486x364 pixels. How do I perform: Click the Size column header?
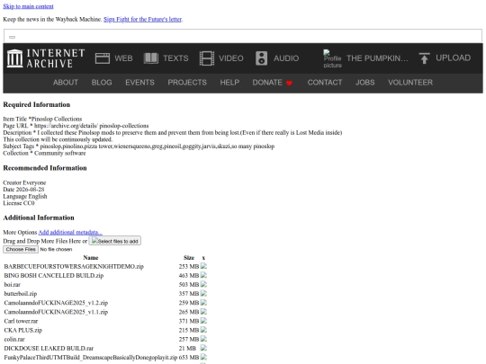pos(189,258)
